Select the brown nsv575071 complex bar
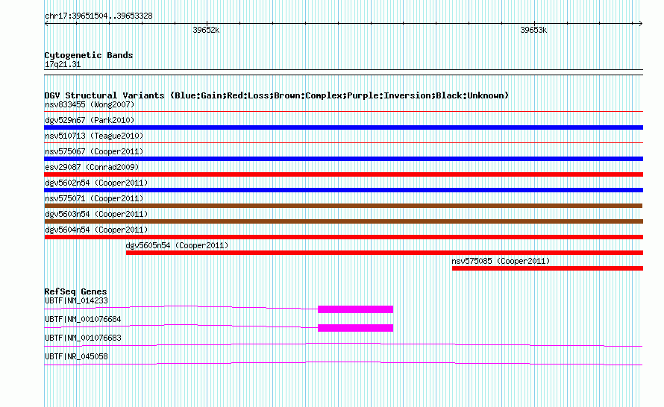The width and height of the screenshot is (664, 407). coord(343,206)
